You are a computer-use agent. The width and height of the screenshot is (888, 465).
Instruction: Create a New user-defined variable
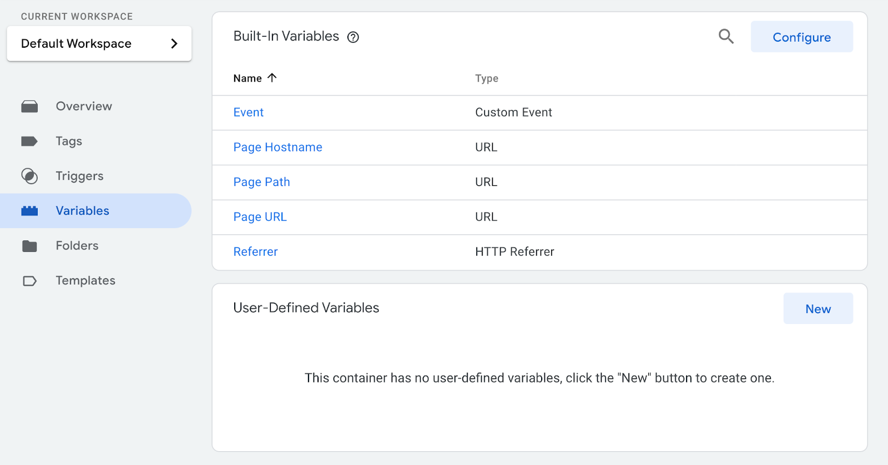pyautogui.click(x=818, y=309)
